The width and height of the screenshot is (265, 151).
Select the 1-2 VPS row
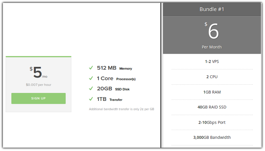tap(212, 62)
